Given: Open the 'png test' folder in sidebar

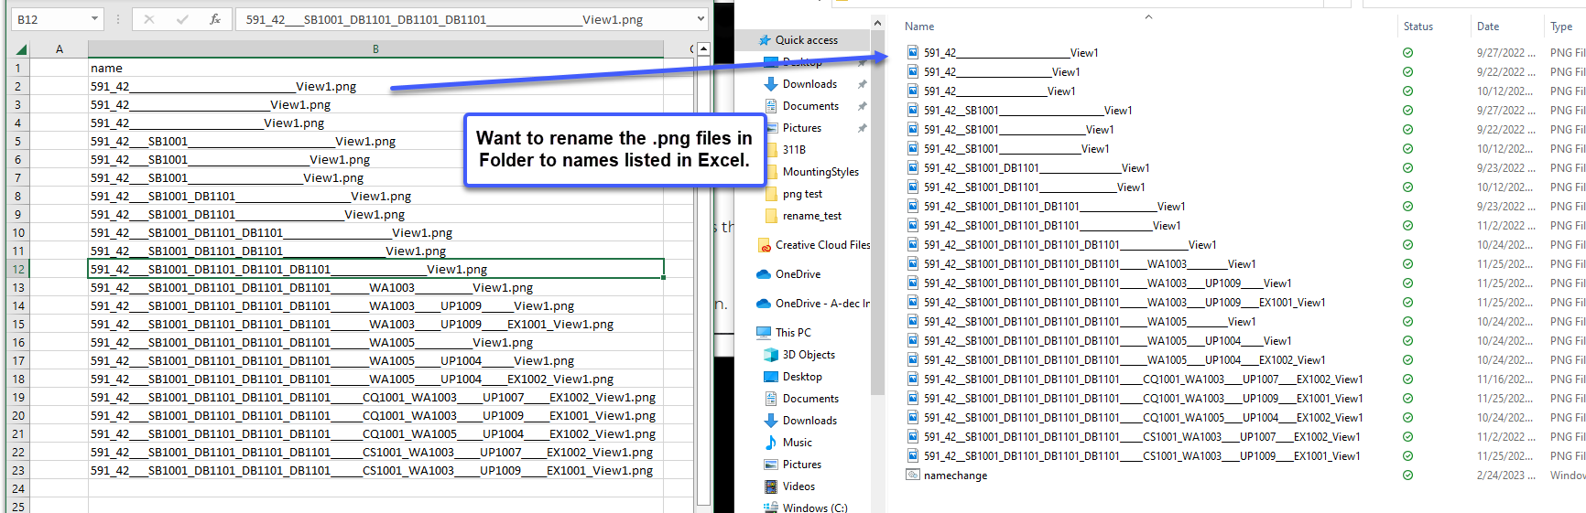Looking at the screenshot, I should coord(802,194).
